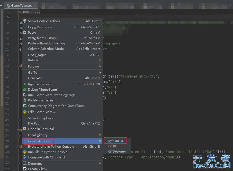
Task: Click the Diagrams icon
Action: 25,164
